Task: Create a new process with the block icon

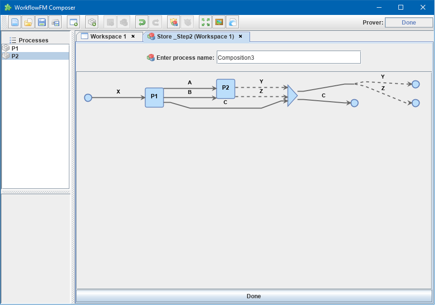Action: coord(91,22)
